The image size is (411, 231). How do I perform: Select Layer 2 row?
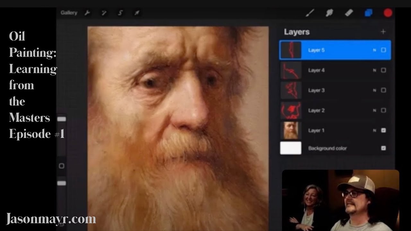[335, 110]
